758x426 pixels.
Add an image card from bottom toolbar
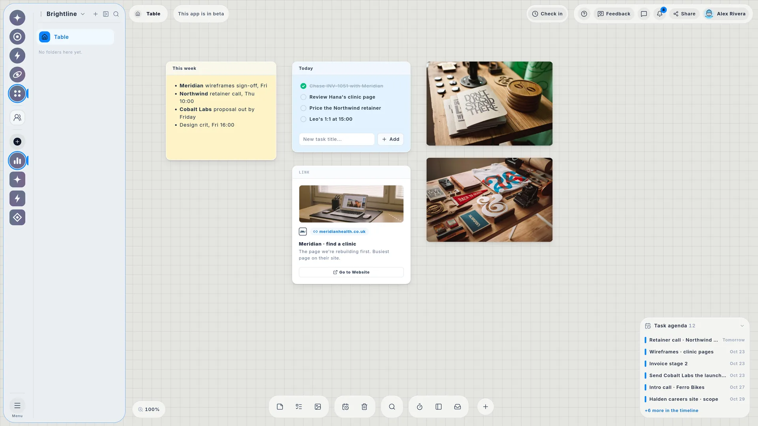click(x=318, y=407)
